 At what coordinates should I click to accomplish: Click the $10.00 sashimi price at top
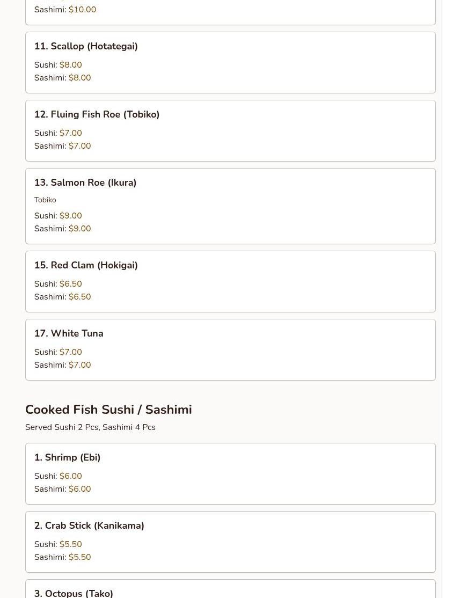[82, 10]
